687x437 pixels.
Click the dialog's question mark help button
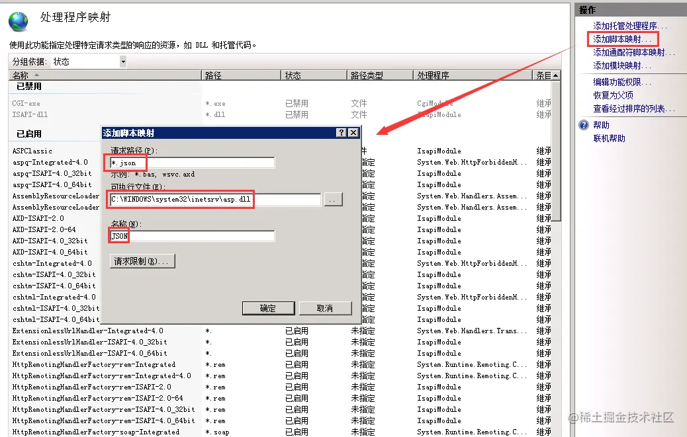pyautogui.click(x=342, y=132)
